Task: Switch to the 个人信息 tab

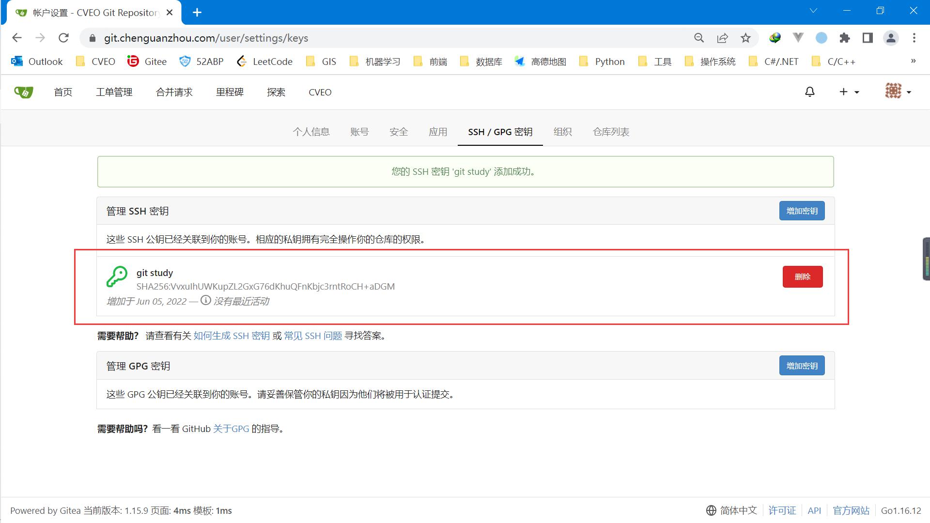Action: (311, 132)
